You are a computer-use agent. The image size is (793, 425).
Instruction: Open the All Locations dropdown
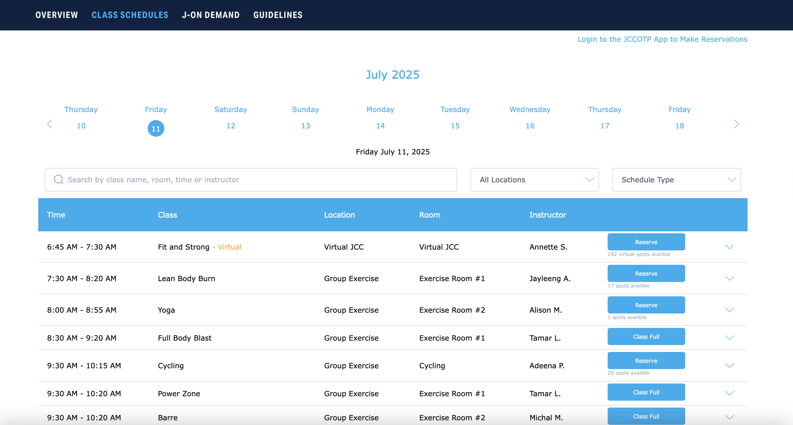click(x=534, y=180)
